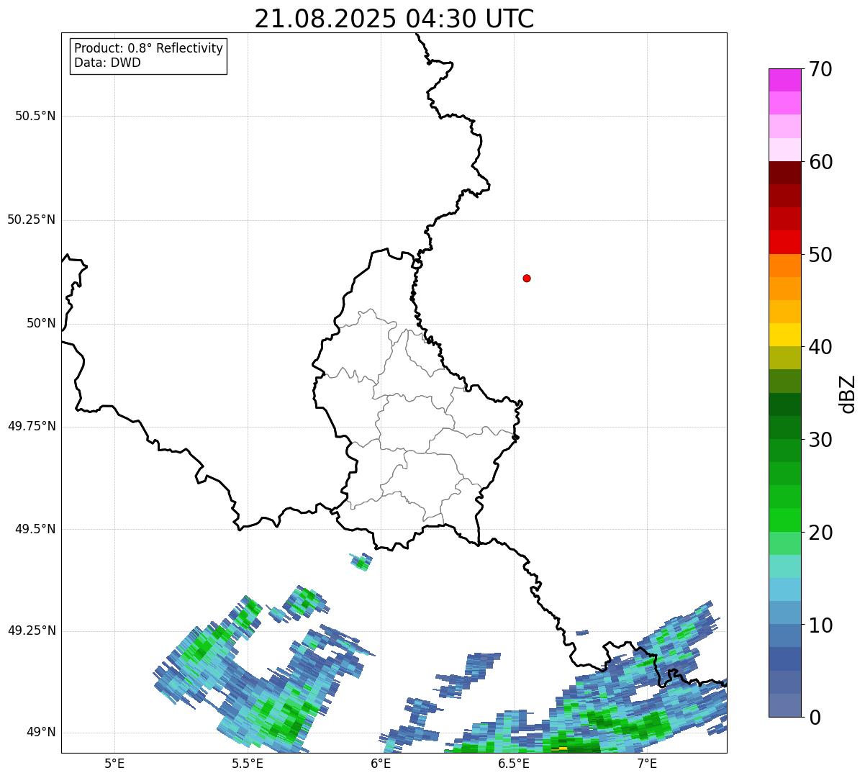Click the 50.25°N latitude tick label
The image size is (865, 778).
pyautogui.click(x=32, y=220)
